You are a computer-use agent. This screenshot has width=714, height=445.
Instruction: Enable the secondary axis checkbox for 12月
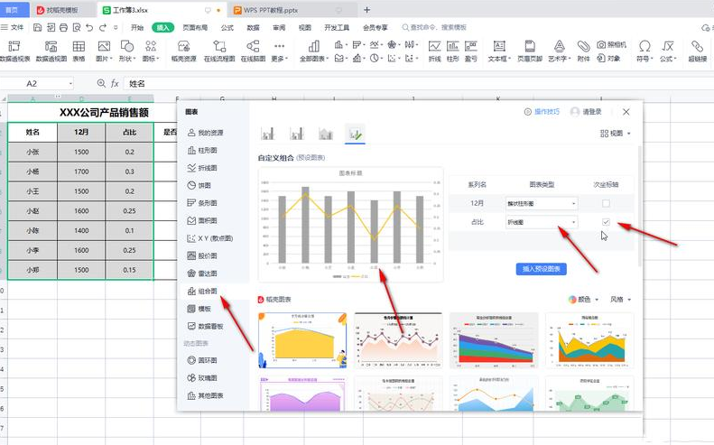tap(606, 203)
